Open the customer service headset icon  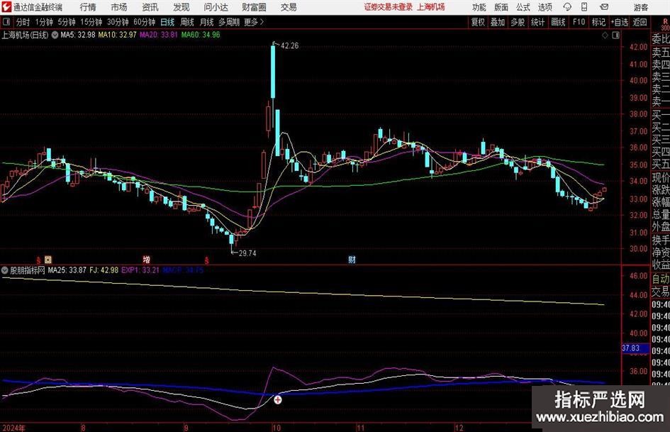click(x=567, y=7)
